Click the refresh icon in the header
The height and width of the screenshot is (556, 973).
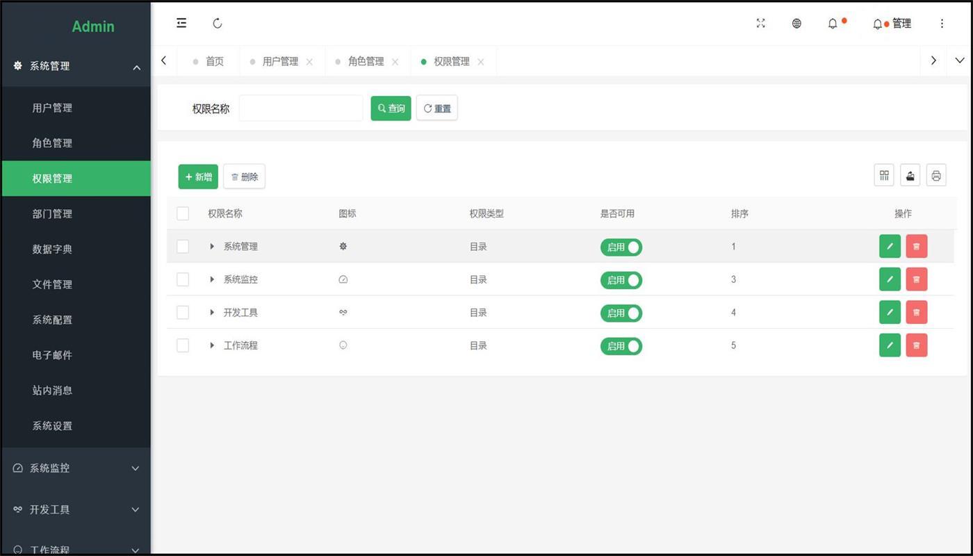(x=218, y=23)
